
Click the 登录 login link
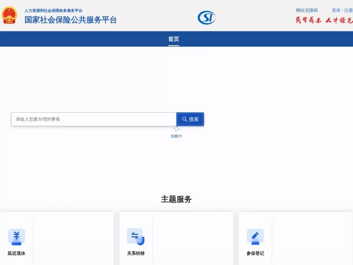[336, 10]
